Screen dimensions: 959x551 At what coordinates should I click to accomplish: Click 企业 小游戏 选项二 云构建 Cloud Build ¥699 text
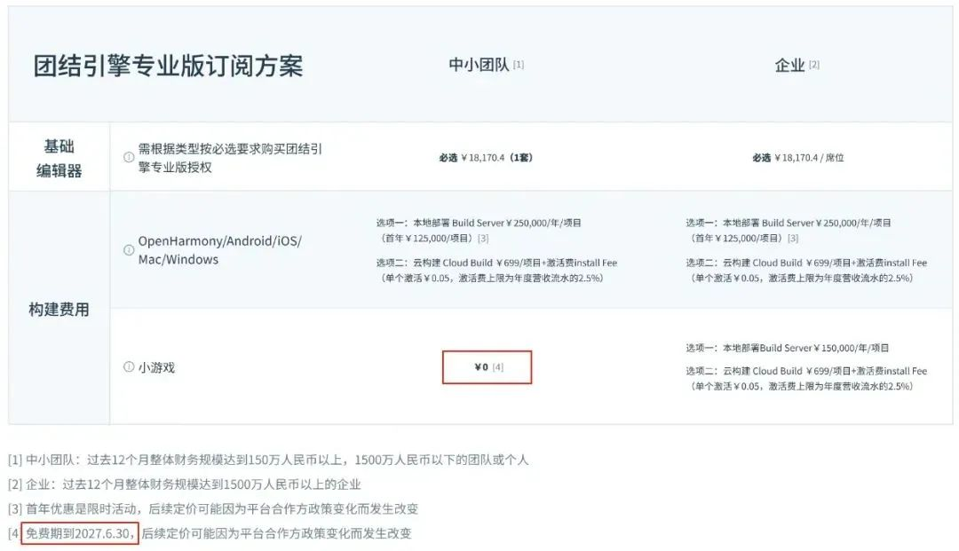click(x=806, y=371)
